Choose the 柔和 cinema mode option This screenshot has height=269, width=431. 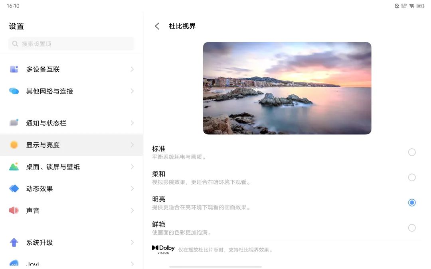pyautogui.click(x=412, y=177)
